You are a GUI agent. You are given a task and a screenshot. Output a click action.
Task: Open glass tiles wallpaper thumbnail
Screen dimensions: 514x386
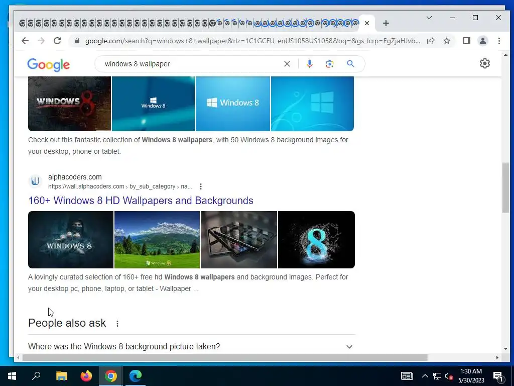pyautogui.click(x=238, y=240)
